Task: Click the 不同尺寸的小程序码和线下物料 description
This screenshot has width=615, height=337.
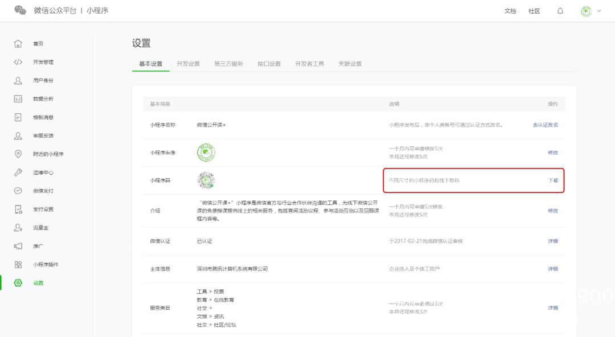Action: point(424,180)
